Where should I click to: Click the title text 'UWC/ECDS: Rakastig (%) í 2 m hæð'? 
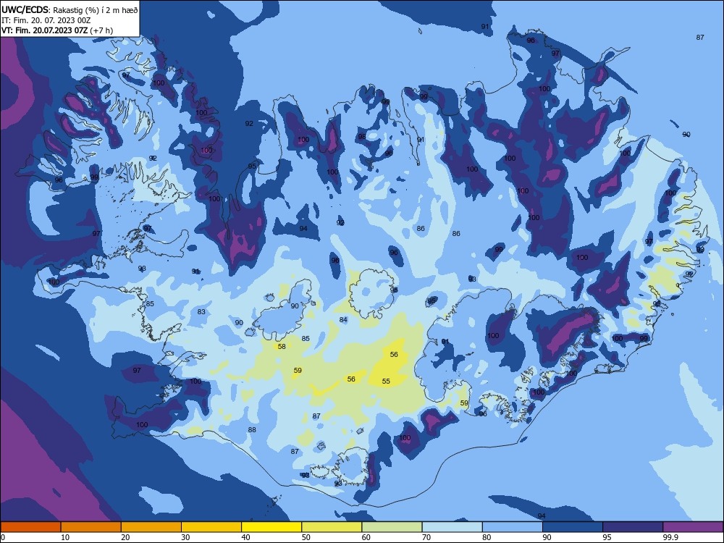tap(70, 10)
